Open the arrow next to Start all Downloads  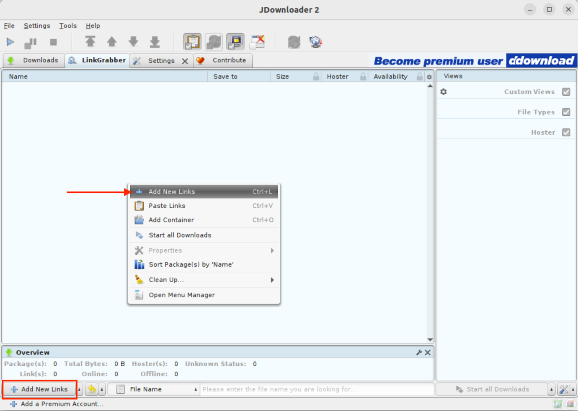551,389
